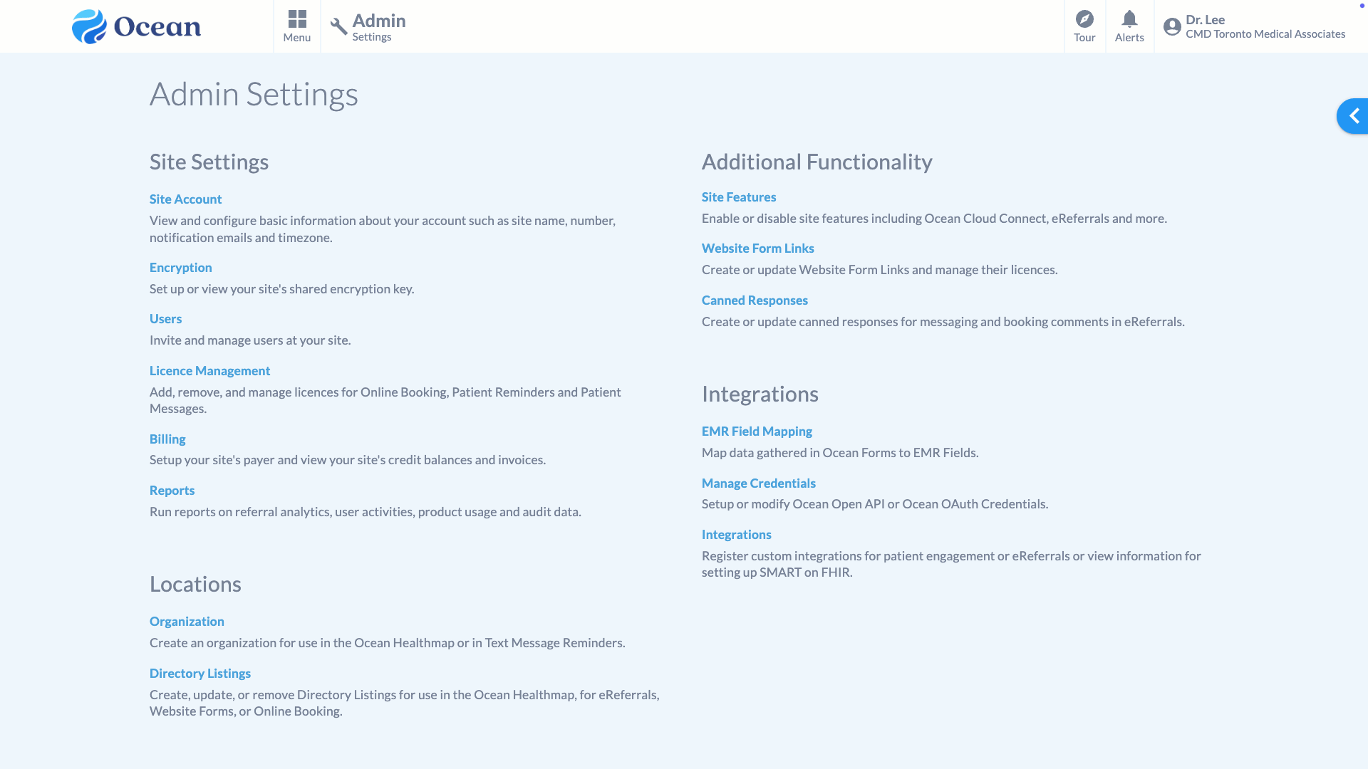Click the Admin wrench icon
Viewport: 1368px width, 769px height.
coord(339,26)
